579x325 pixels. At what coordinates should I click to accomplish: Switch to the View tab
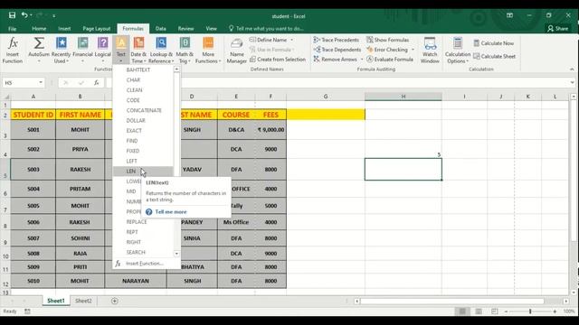pos(211,28)
